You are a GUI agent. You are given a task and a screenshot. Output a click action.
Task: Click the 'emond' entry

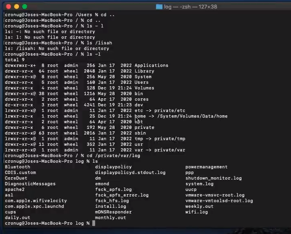pyautogui.click(x=102, y=184)
